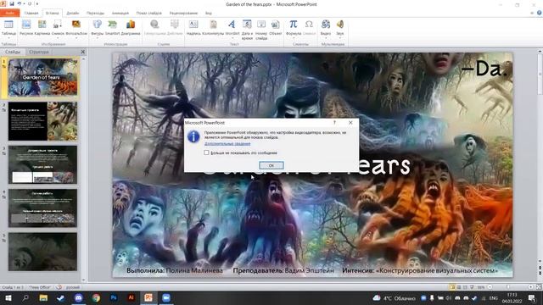Click the weather widget in taskbar
543x305 pixels.
(x=394, y=297)
